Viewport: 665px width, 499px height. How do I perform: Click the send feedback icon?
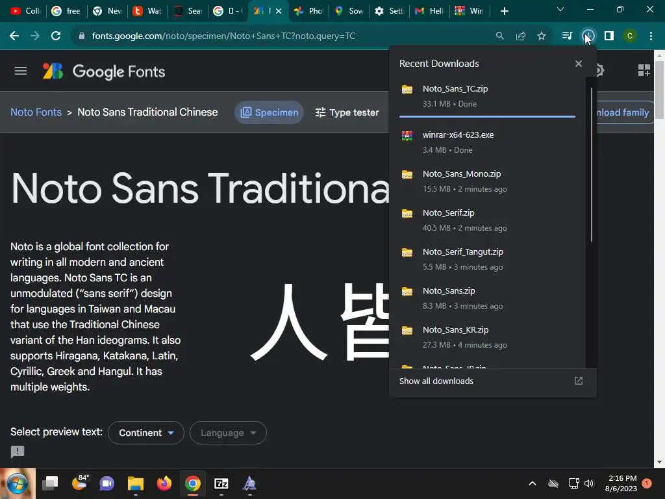(x=18, y=452)
